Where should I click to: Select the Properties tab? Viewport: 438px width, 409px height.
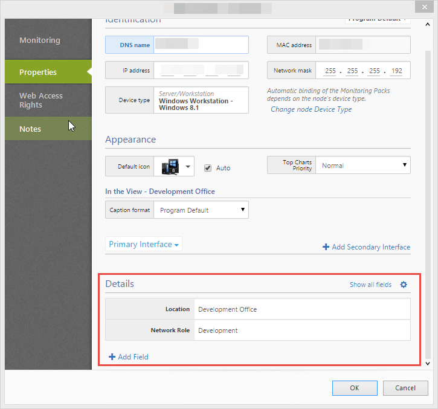coord(48,72)
